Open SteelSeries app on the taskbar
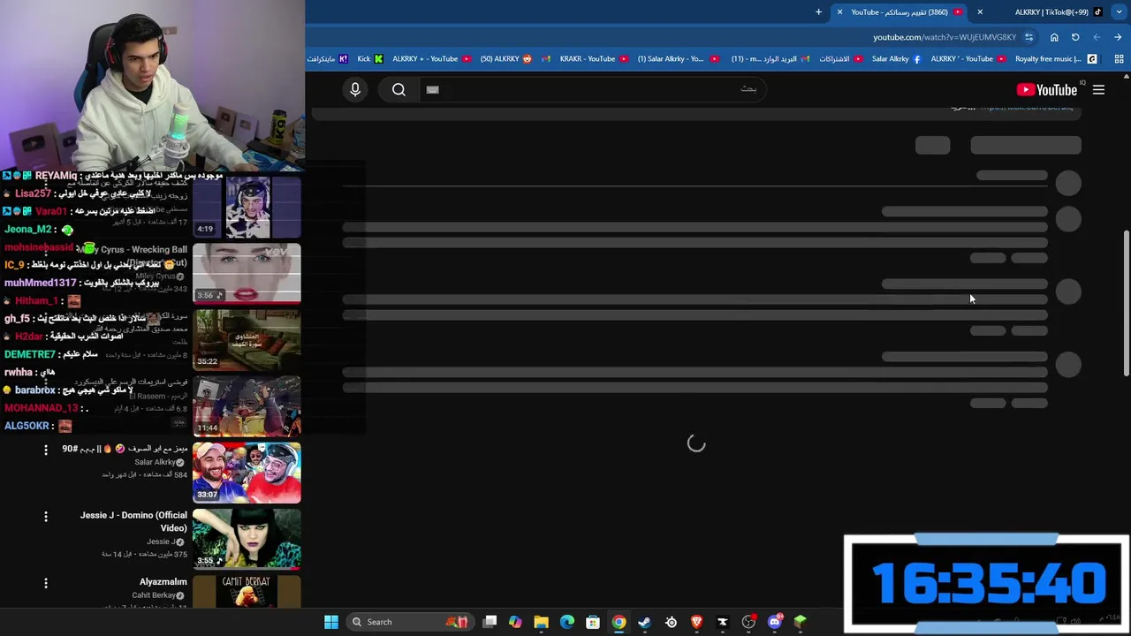Viewport: 1131px width, 636px height. pos(671,622)
